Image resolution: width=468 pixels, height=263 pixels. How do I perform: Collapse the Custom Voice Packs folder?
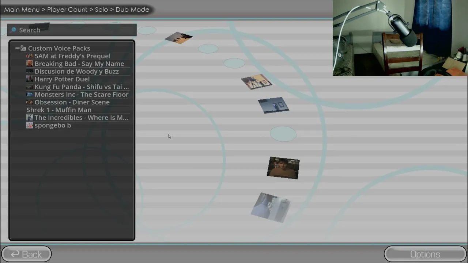coord(17,48)
